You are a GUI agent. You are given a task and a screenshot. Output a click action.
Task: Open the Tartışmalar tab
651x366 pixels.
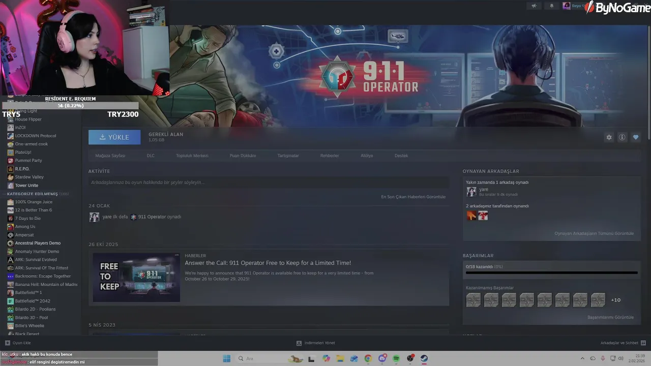coord(288,156)
